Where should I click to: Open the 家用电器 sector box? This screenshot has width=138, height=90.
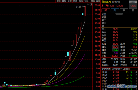coord(133,4)
